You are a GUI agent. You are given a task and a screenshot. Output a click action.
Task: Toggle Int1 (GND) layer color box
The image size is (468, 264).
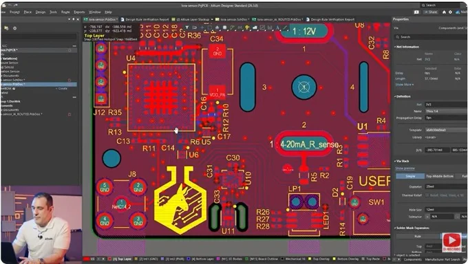[136, 259]
